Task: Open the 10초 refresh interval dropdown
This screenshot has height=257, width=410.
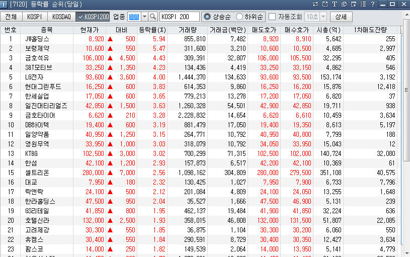Action: [322, 17]
